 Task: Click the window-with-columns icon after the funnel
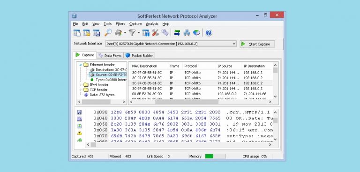pos(146,33)
